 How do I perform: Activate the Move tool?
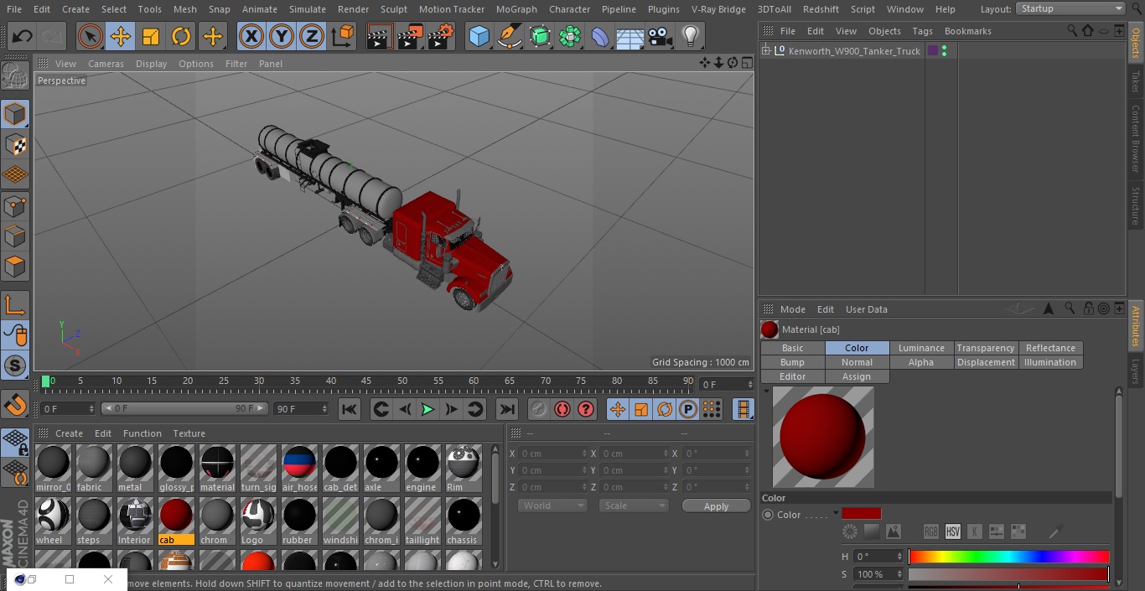[121, 36]
